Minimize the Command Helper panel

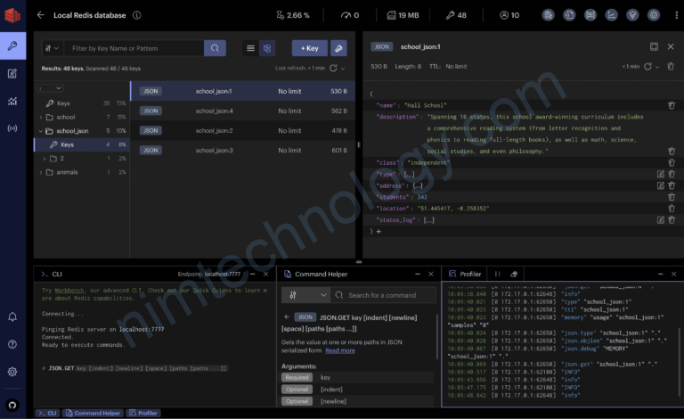click(x=418, y=274)
